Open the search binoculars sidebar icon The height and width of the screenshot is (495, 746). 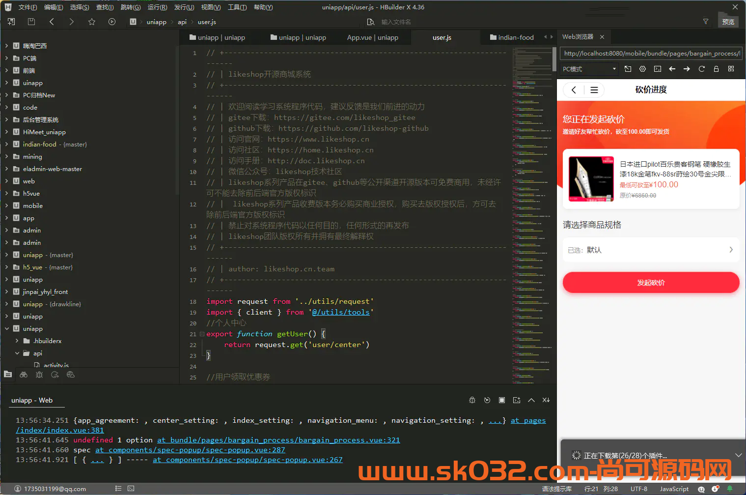tap(24, 375)
